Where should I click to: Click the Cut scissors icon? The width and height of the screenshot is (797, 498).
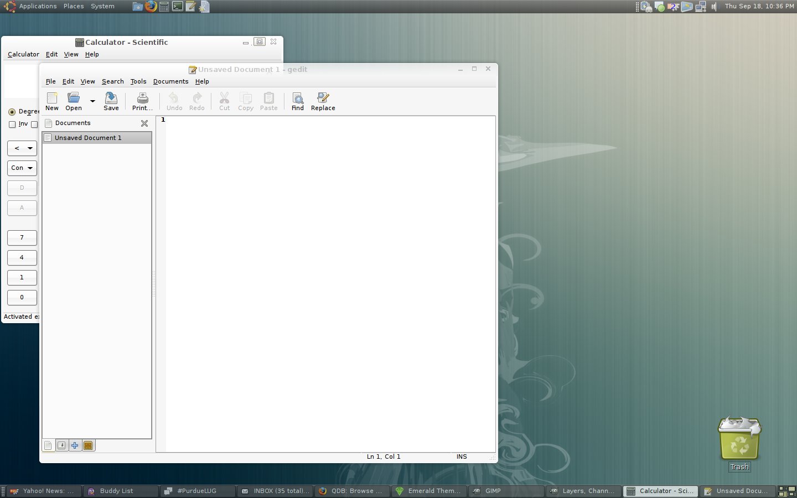tap(224, 101)
